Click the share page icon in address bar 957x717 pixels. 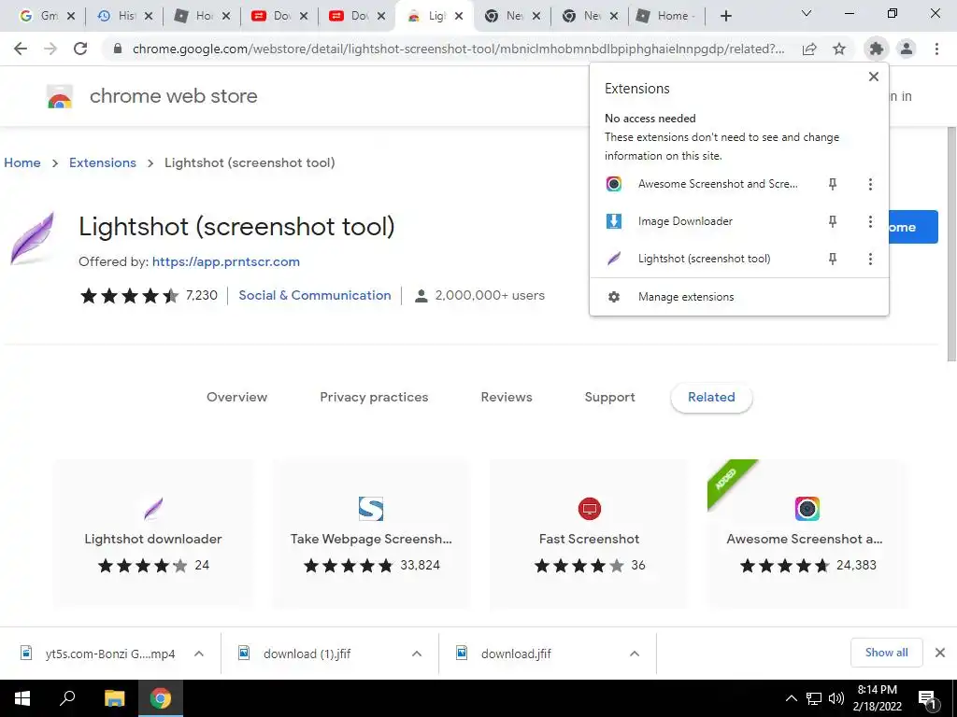coord(809,49)
